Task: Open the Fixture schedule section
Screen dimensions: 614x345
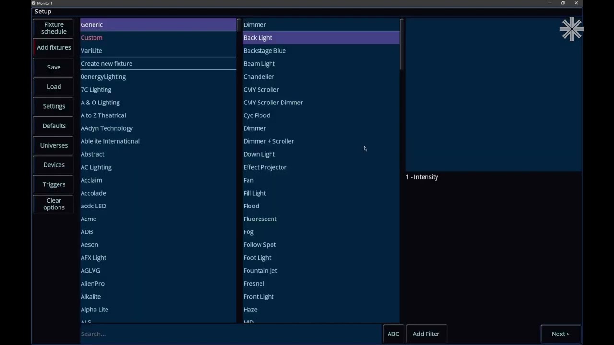Action: [x=54, y=28]
